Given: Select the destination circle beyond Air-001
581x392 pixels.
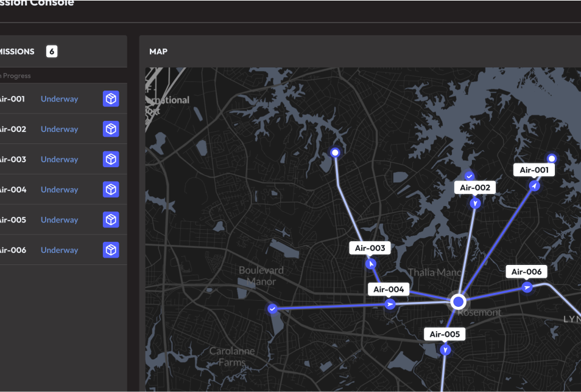Looking at the screenshot, I should click(552, 158).
